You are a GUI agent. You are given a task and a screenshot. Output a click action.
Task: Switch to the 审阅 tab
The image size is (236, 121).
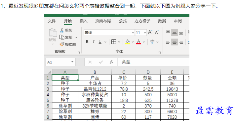[x=178, y=21]
